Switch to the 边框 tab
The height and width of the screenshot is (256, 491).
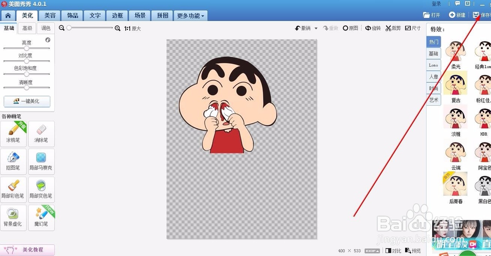(x=117, y=16)
